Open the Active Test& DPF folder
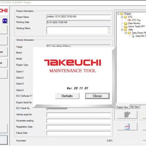 point(126,26)
